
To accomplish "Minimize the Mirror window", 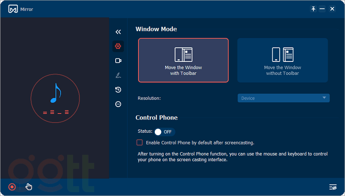I will click(323, 9).
